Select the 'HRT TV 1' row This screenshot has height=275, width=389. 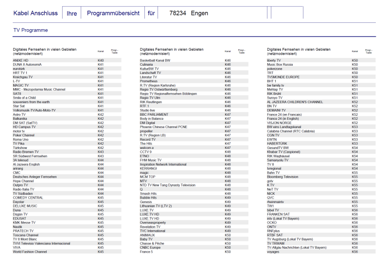click(x=67, y=73)
